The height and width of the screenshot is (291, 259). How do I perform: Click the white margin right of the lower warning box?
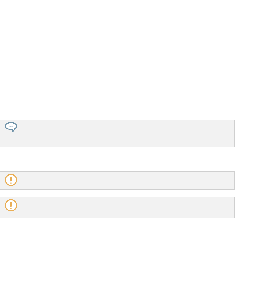246,207
